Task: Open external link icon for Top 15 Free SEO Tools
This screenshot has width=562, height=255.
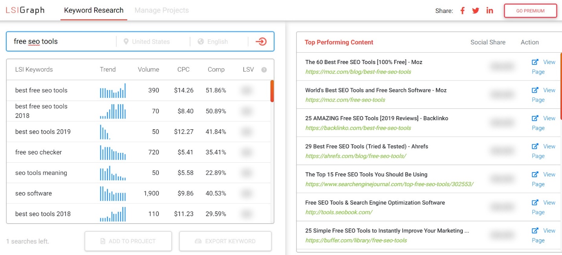Action: [x=535, y=174]
